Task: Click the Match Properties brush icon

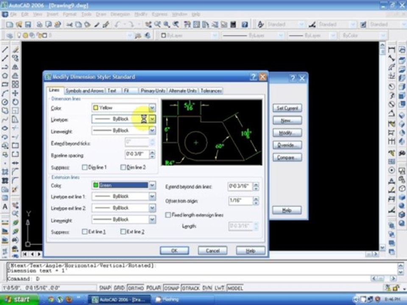Action: point(97,25)
